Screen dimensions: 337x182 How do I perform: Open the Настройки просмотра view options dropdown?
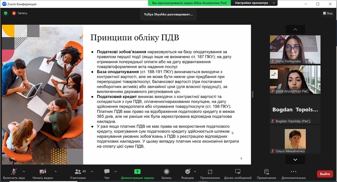pos(254,3)
